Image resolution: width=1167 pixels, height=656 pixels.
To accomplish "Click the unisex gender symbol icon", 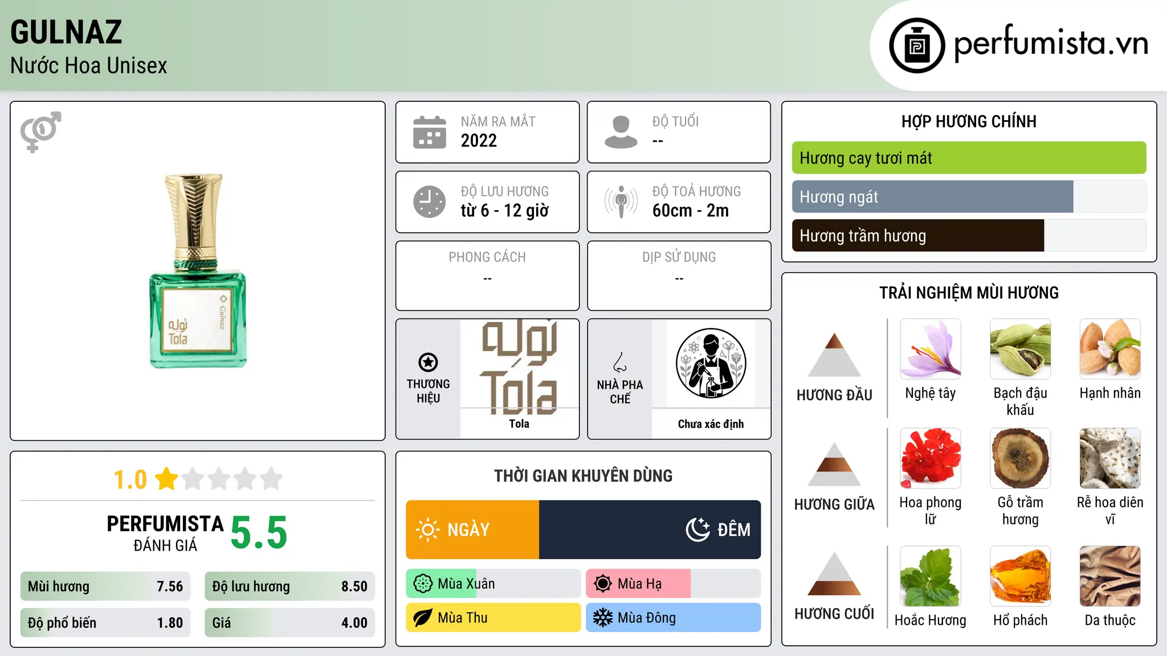I will coord(40,132).
